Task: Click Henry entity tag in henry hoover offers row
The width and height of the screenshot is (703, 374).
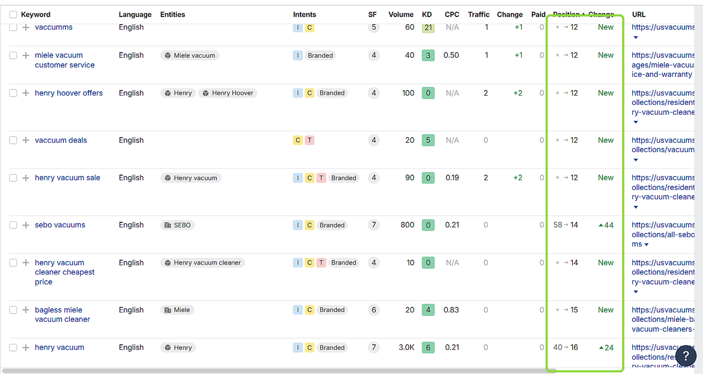Action: point(178,93)
